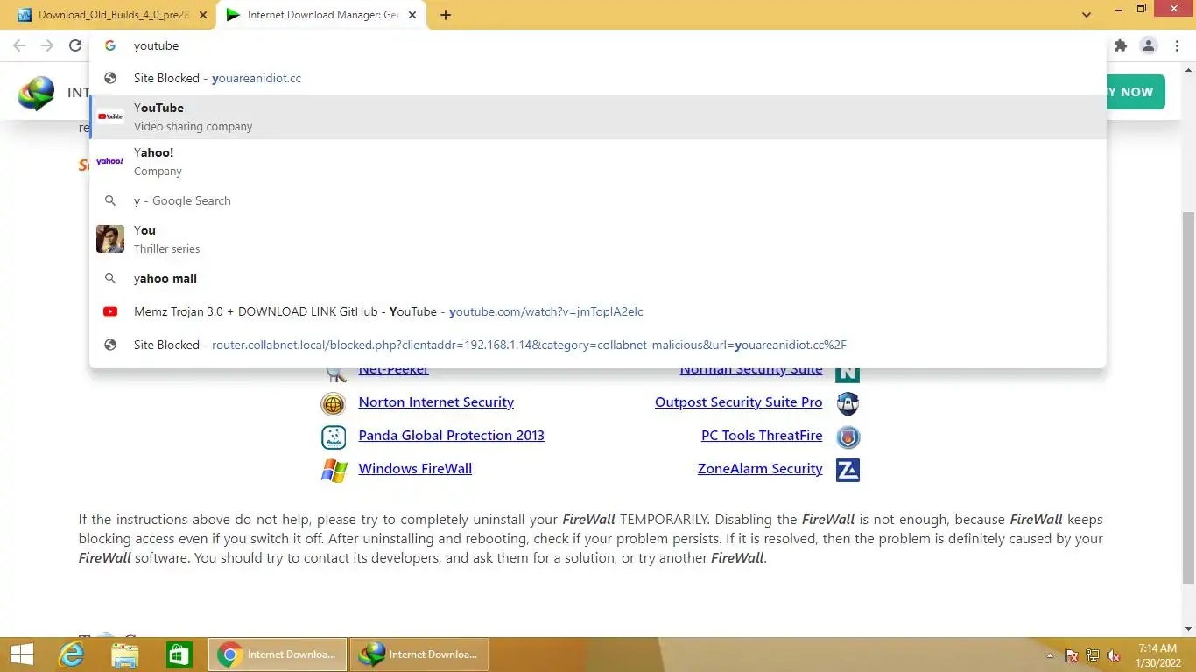This screenshot has width=1196, height=672.
Task: Click the Norton globe icon
Action: coord(333,403)
